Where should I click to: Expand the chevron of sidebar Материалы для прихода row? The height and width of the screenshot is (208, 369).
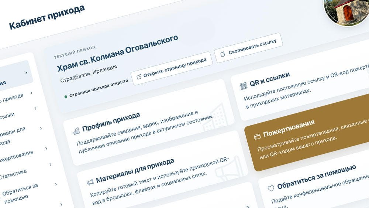(x=41, y=128)
